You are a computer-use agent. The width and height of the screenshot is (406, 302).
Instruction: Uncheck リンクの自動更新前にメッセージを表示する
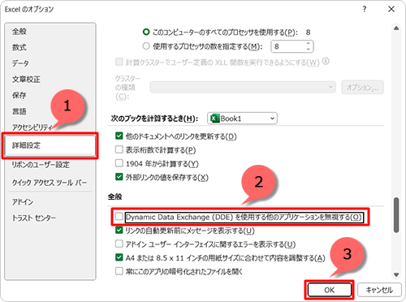[x=119, y=231]
